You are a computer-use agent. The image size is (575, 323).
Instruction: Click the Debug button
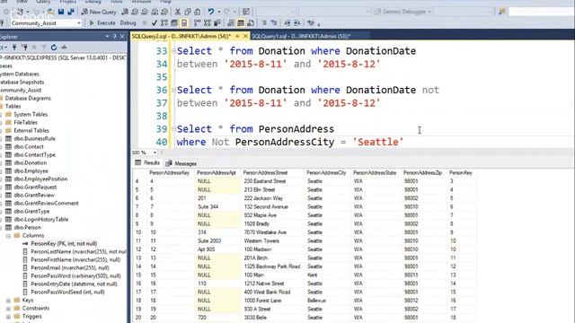click(128, 22)
